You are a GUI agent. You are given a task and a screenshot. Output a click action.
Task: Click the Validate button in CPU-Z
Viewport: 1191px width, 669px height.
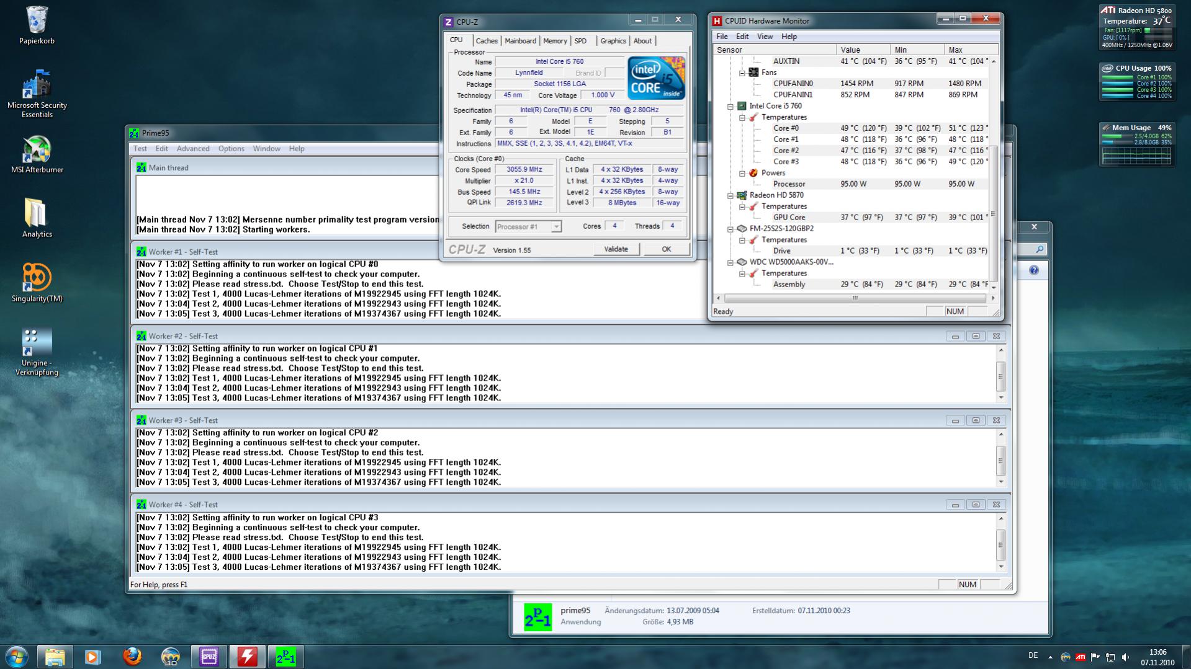(x=616, y=249)
